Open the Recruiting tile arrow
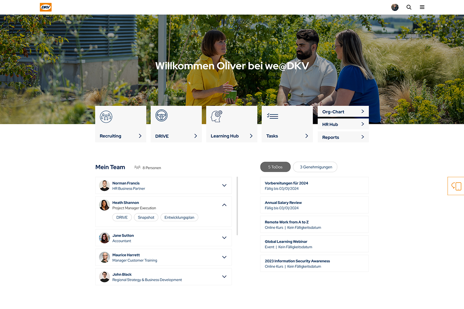464x309 pixels. 140,136
